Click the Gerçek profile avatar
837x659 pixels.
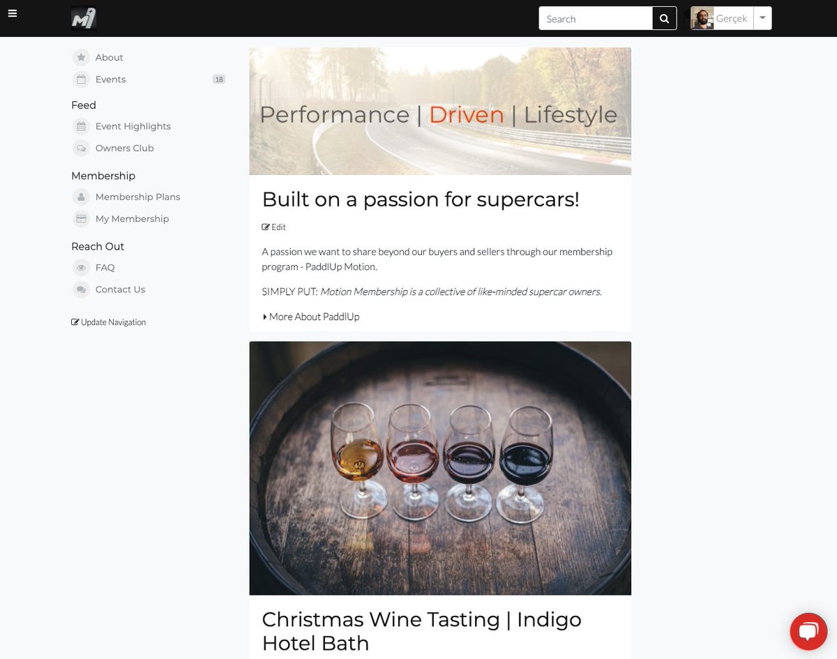702,19
